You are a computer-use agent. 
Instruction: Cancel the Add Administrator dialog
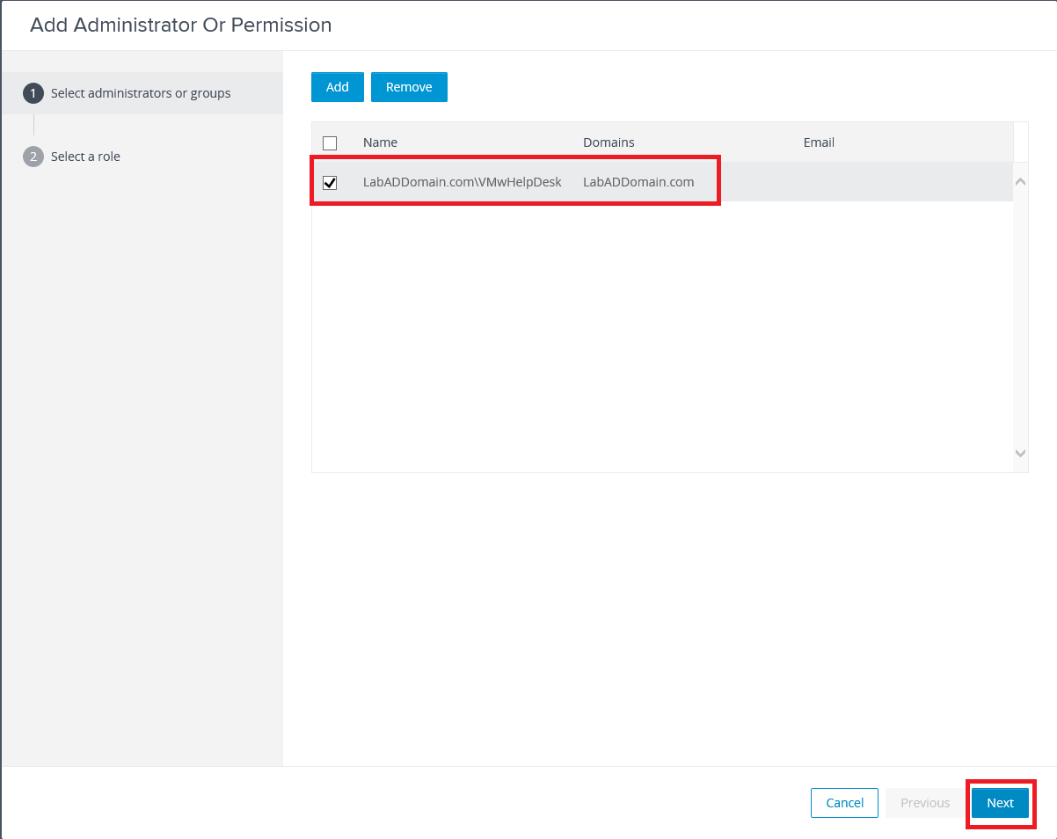pos(844,803)
